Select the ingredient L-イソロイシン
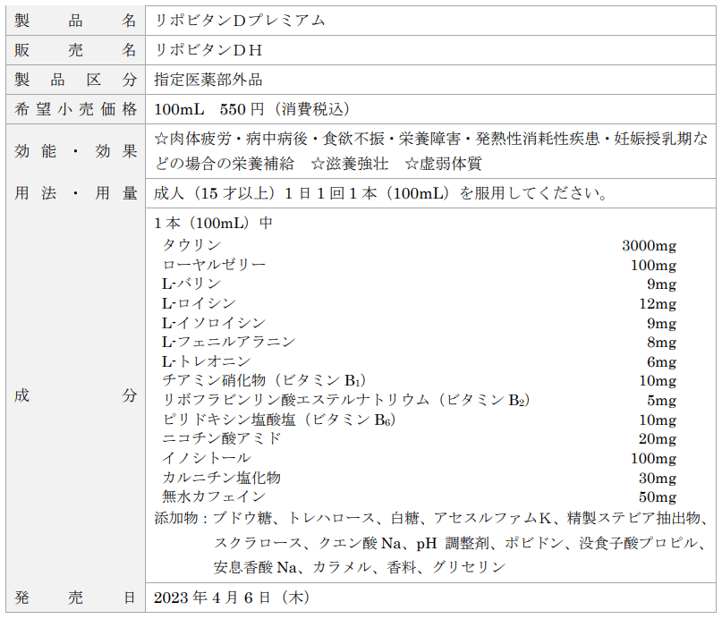Viewport: 722px width, 619px height. pyautogui.click(x=214, y=322)
